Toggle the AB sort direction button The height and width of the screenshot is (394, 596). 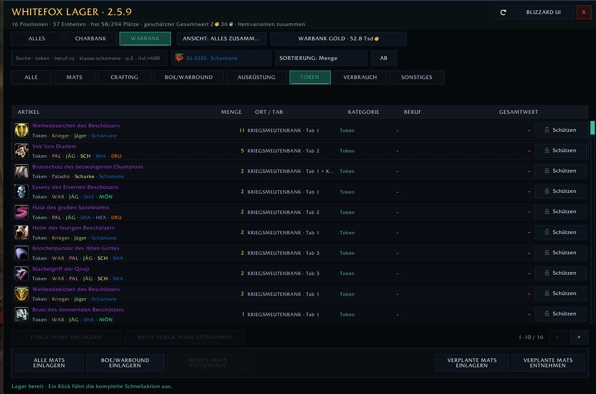click(384, 58)
